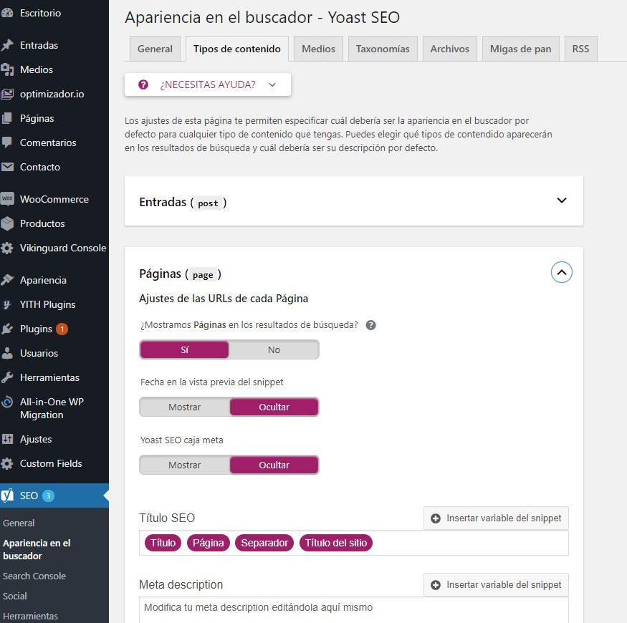Open the Tipos de contenido tab
Viewport: 627px width, 623px height.
236,49
